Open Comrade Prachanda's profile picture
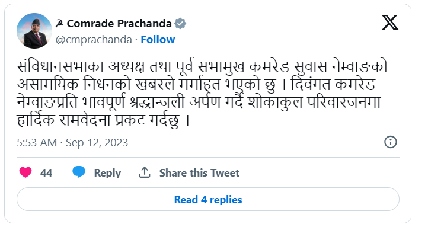 point(34,31)
